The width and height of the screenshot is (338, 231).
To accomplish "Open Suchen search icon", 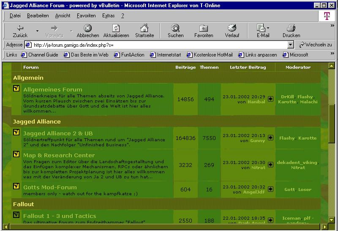I will pyautogui.click(x=175, y=28).
